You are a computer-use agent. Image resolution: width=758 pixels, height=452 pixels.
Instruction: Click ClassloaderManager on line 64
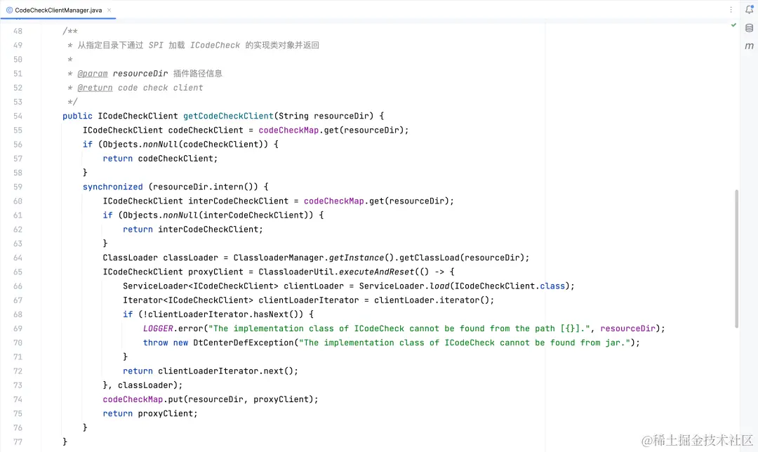[279, 258]
